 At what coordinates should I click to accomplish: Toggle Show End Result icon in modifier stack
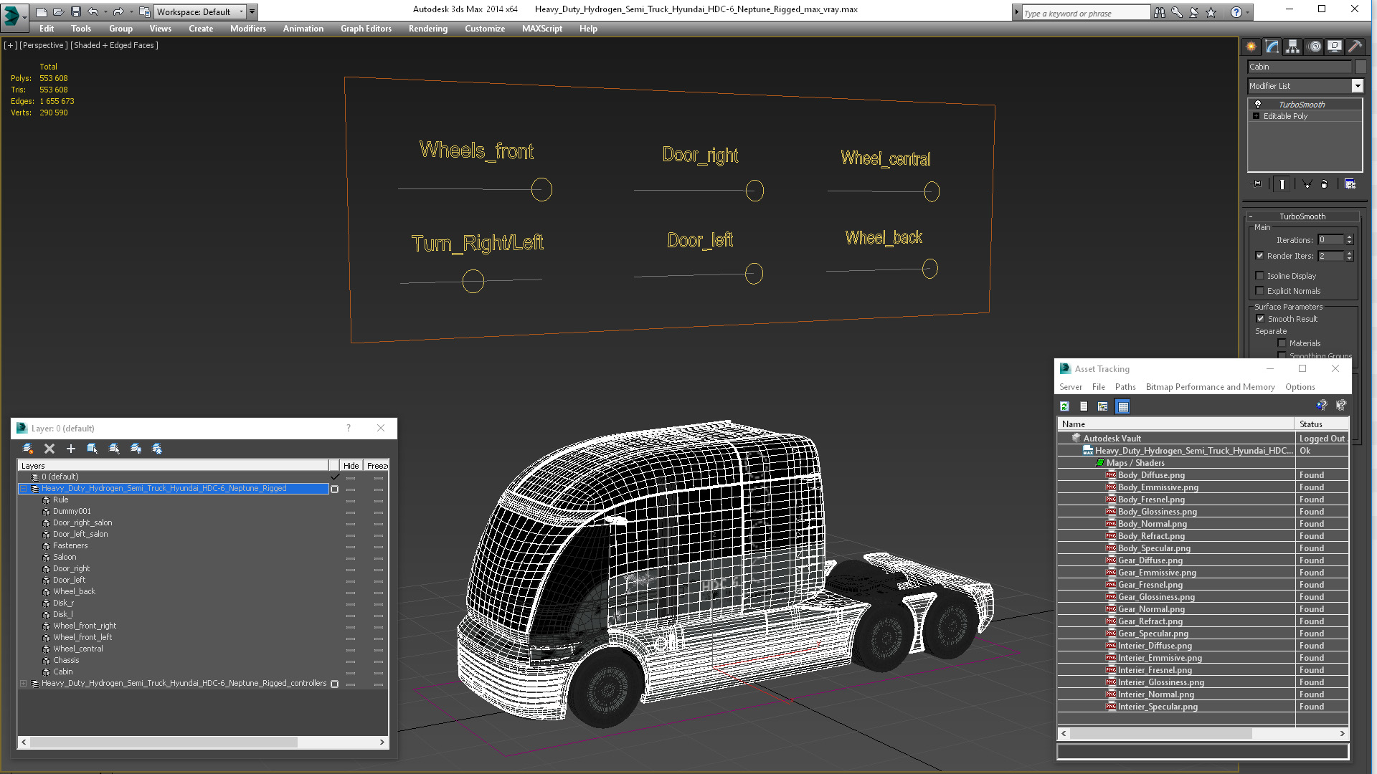(1282, 184)
